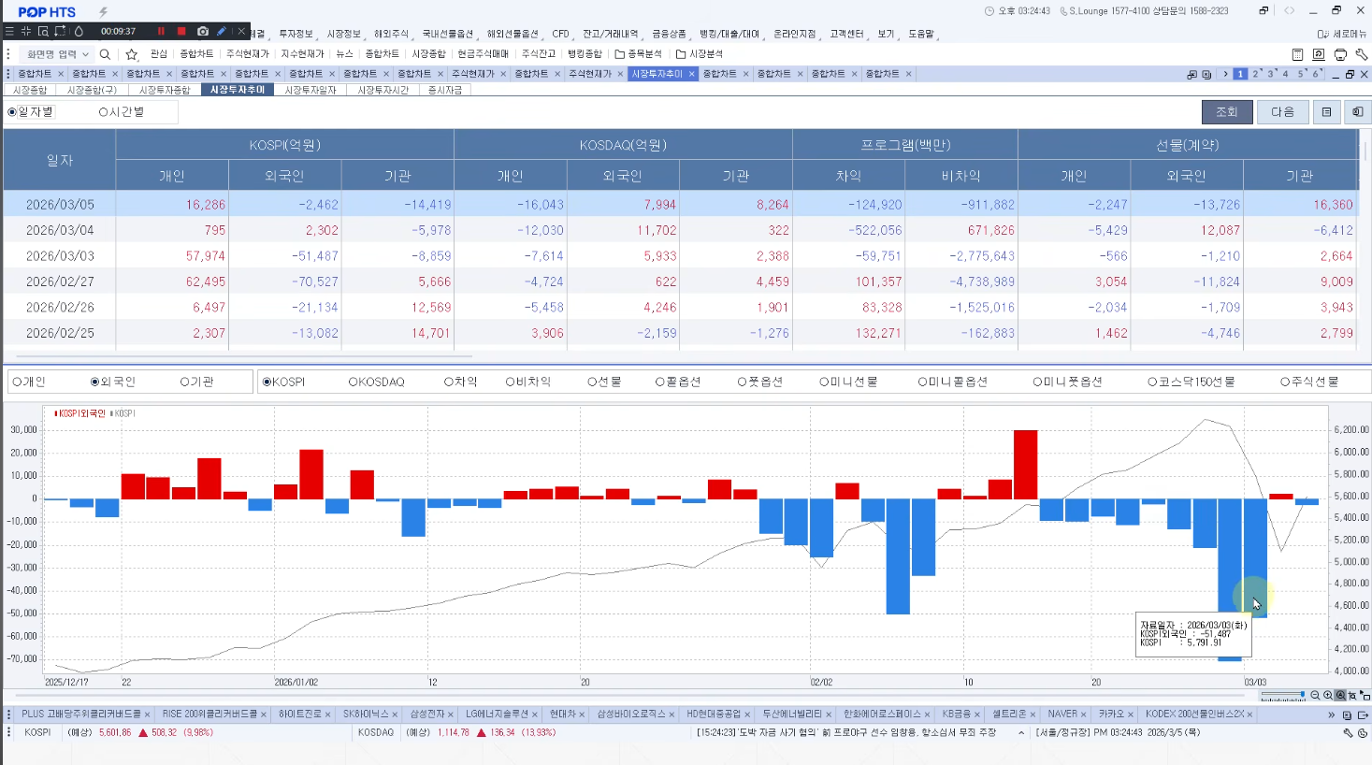Open the 국내선물옵션 menu
Screen dimensions: 1372x765
447,34
